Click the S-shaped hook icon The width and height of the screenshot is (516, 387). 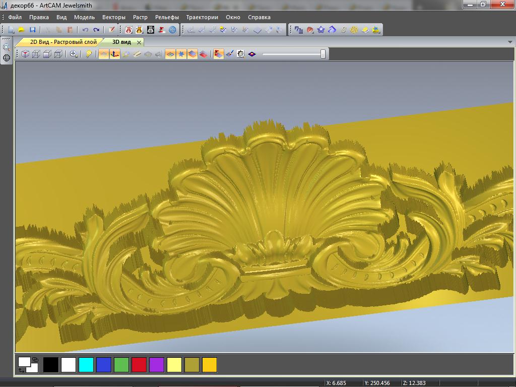(343, 30)
